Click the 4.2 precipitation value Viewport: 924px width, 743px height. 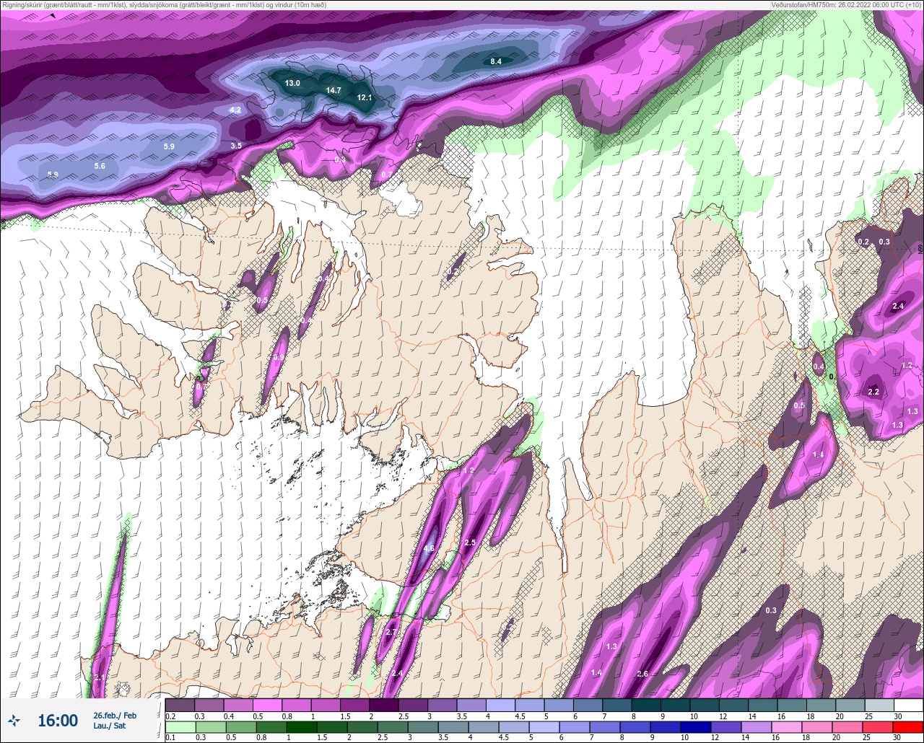click(x=235, y=110)
